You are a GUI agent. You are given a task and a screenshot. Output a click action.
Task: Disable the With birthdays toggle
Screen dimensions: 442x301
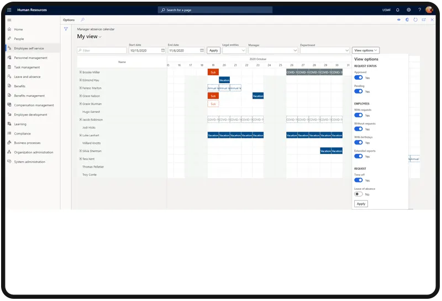click(359, 142)
